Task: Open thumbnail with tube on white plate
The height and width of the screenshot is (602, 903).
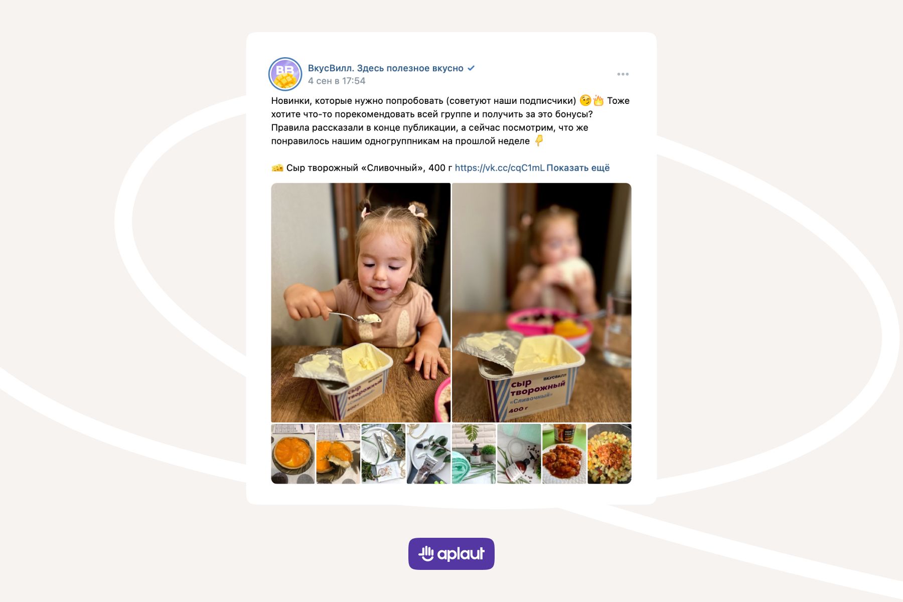Action: 428,454
